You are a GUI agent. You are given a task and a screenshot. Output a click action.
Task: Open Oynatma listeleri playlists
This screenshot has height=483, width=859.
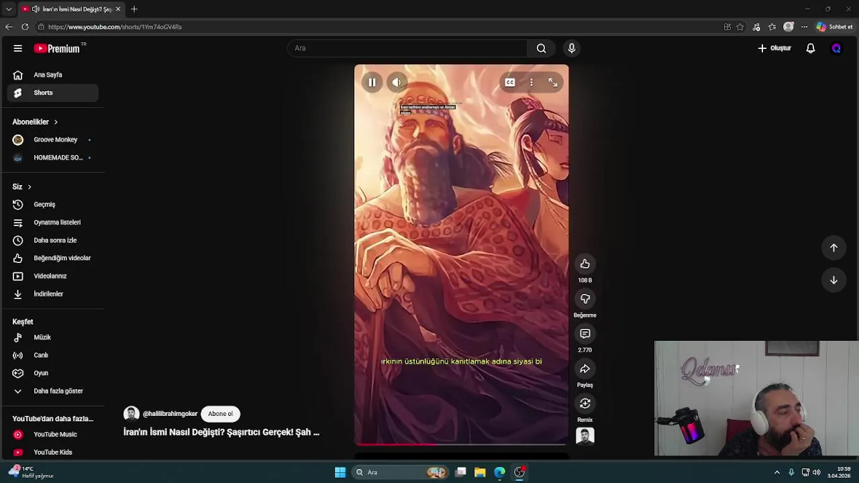coord(53,222)
